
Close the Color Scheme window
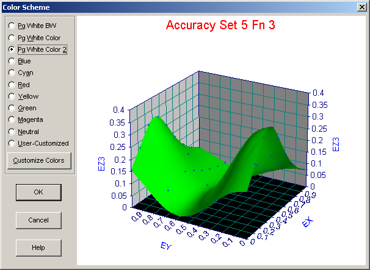pos(362,7)
